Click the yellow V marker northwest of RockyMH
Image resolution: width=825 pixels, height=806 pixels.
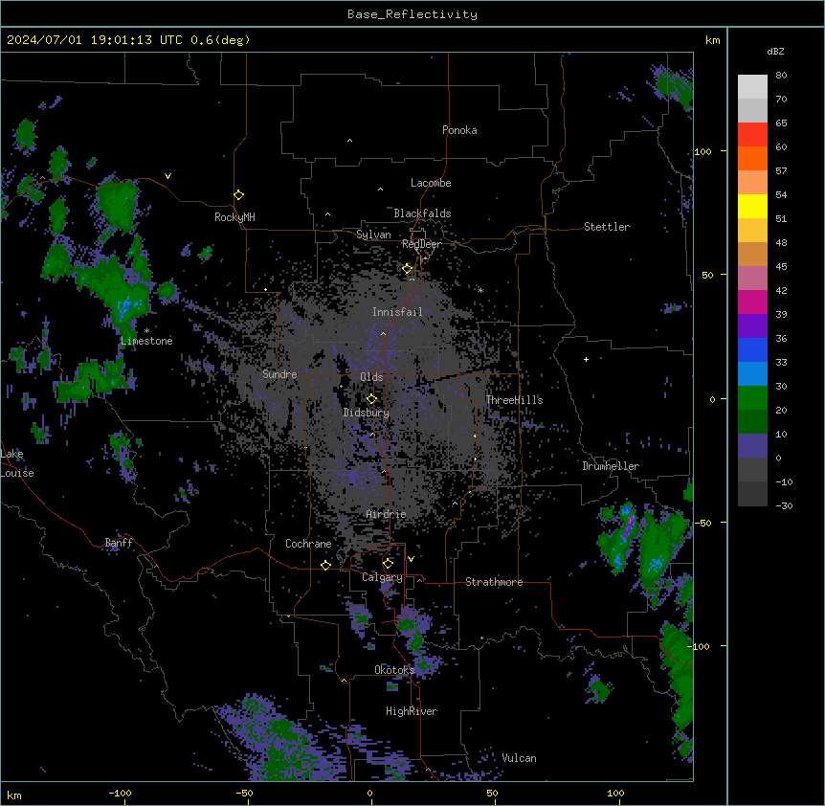click(167, 176)
